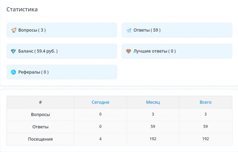Select the Ответы row label in table
238x152 pixels.
point(40,127)
